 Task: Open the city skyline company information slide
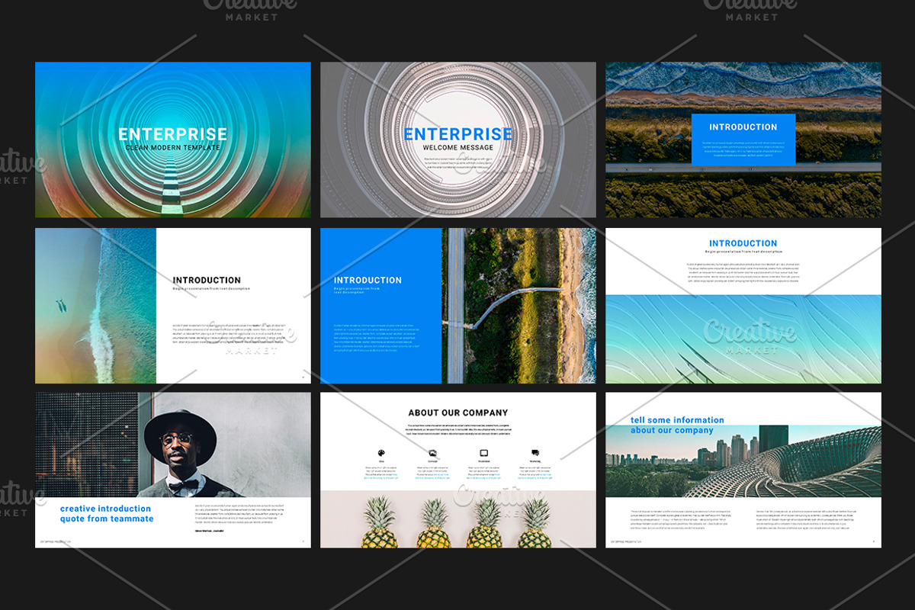[743, 470]
